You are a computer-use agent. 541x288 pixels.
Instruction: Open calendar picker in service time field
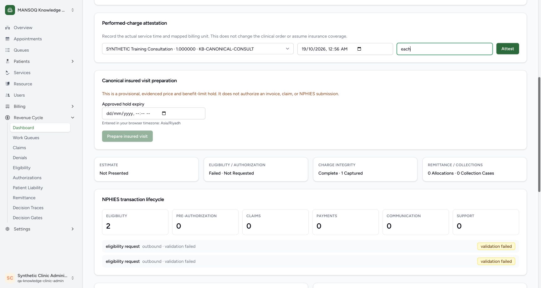pos(359,49)
